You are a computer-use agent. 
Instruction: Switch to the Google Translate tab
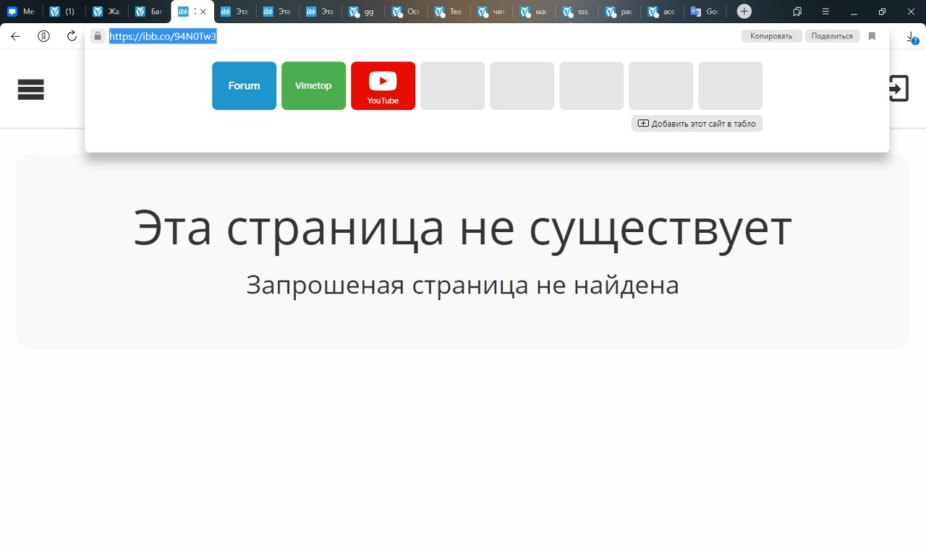[x=703, y=11]
